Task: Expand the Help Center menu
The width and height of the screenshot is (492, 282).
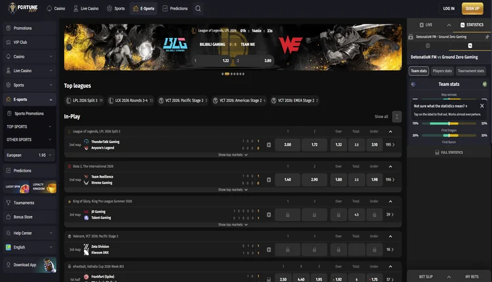Action: (x=30, y=233)
